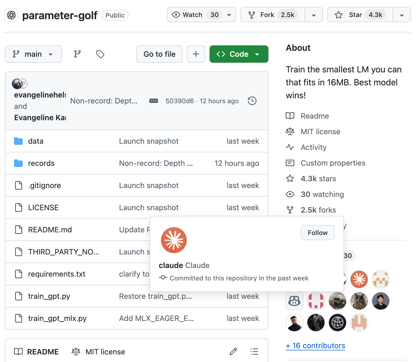Open Custom properties via its icon
The width and height of the screenshot is (418, 362).
pyautogui.click(x=290, y=163)
